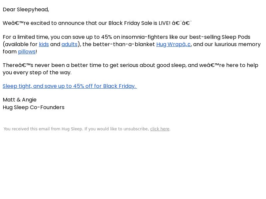Click 'You received this email' footer text
This screenshot has height=199, width=266.
(x=27, y=129)
